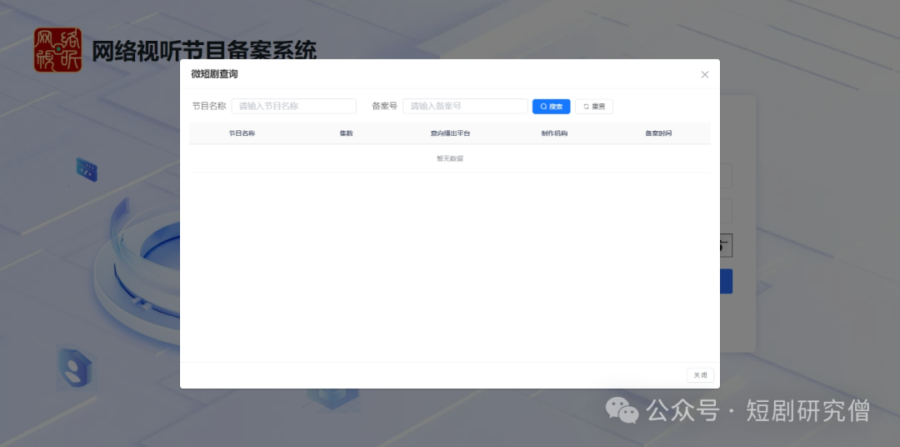Click the 微短剧查询 dialog title
The width and height of the screenshot is (900, 447).
point(215,74)
